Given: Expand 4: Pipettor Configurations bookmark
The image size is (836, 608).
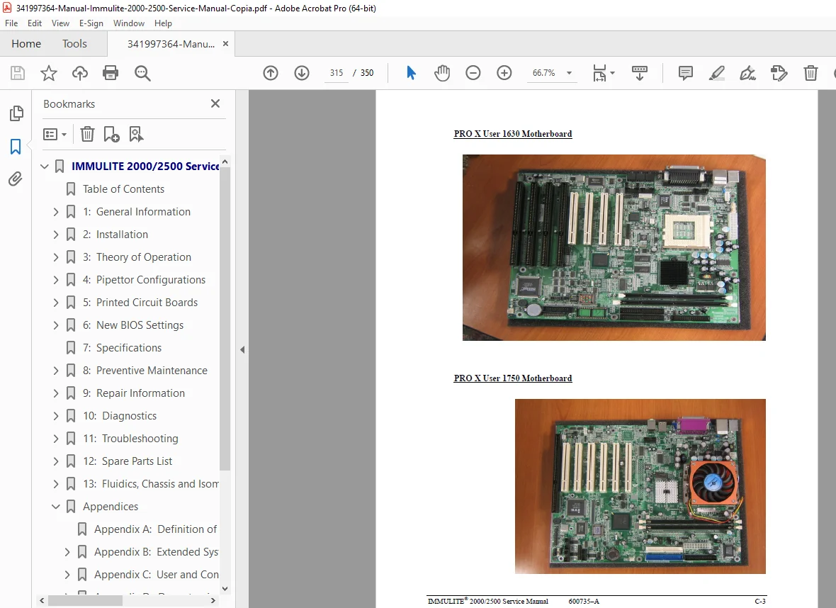Looking at the screenshot, I should click(x=56, y=280).
